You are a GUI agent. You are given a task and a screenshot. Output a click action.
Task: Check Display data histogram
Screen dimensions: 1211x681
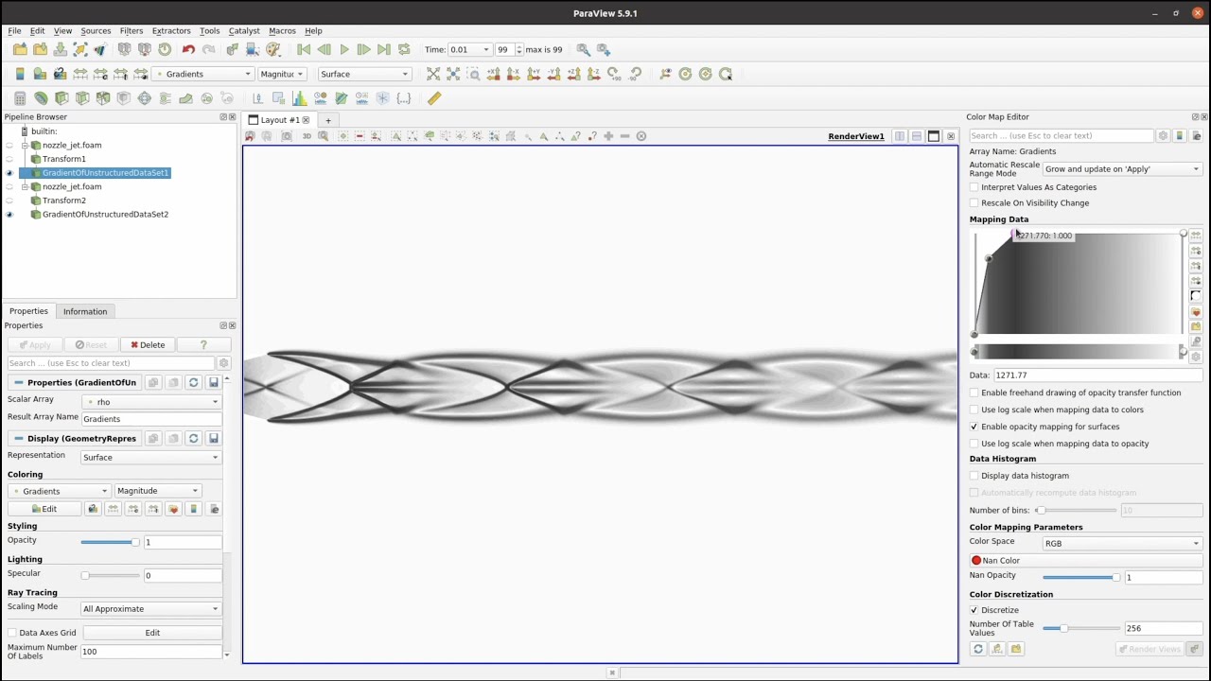(x=974, y=476)
